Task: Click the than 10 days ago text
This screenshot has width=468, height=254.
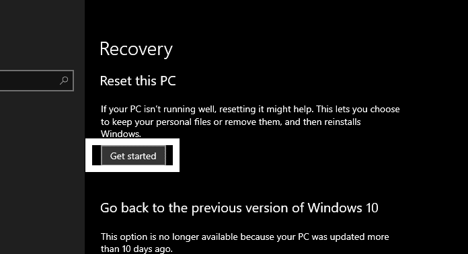Action: coord(136,249)
